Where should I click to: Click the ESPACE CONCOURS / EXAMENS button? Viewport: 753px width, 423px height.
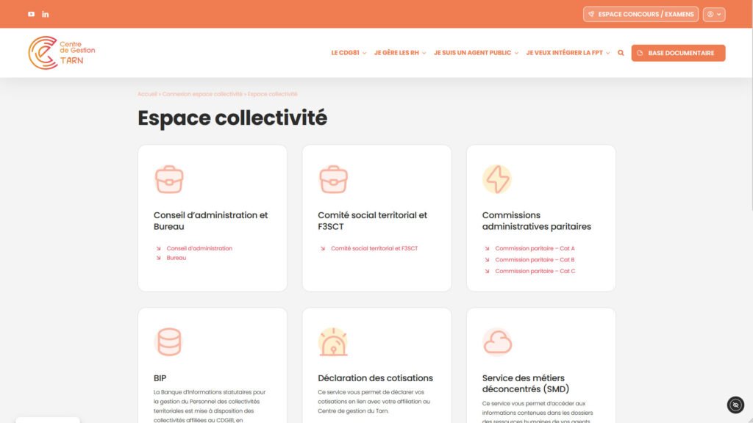click(x=640, y=14)
